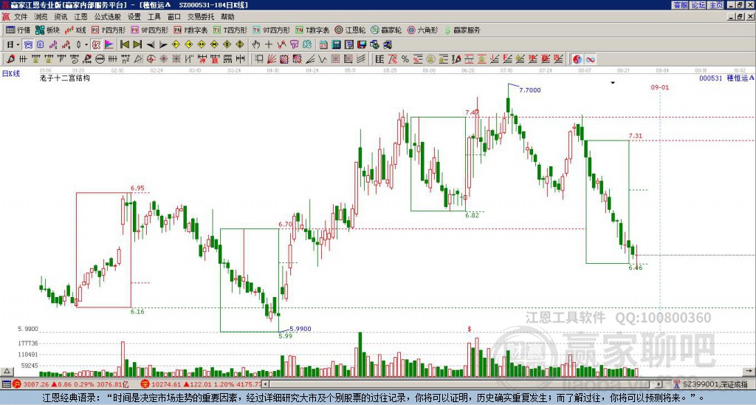
Task: Open the P四方形 tool
Action: pos(109,30)
